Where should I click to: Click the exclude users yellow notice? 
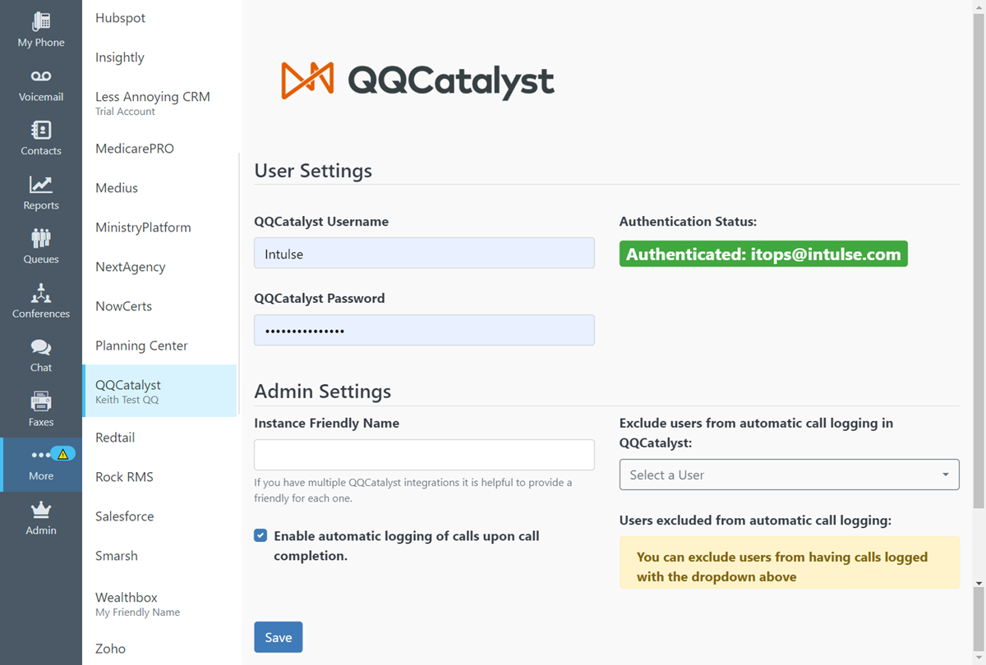(x=789, y=562)
